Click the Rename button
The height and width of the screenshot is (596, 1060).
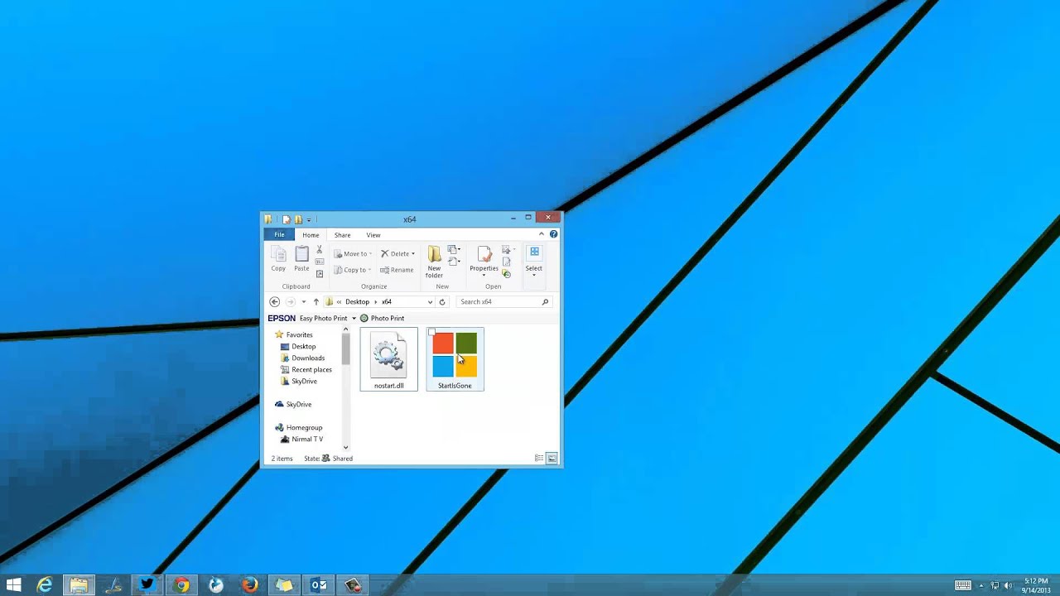click(x=397, y=270)
